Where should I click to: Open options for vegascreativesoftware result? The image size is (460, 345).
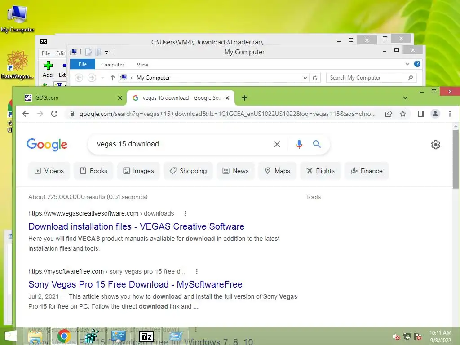click(x=186, y=213)
